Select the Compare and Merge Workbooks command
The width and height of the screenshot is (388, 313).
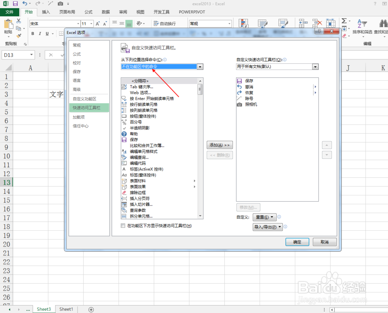click(x=147, y=146)
